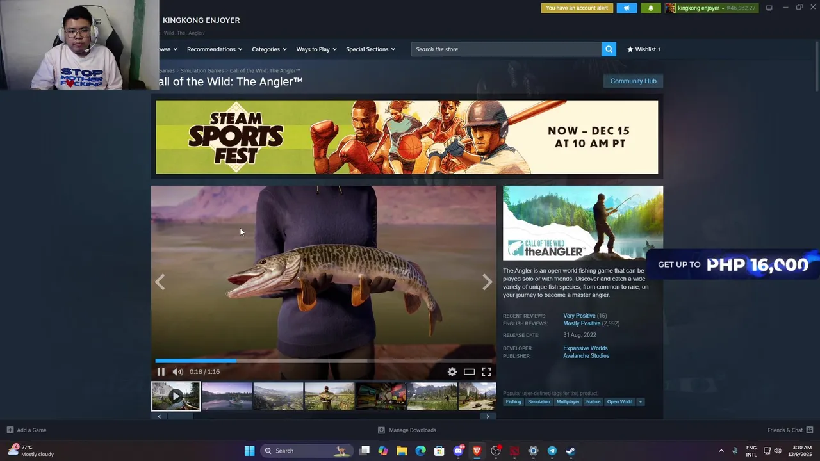
Task: Open File Explorer from the taskbar
Action: pyautogui.click(x=402, y=451)
